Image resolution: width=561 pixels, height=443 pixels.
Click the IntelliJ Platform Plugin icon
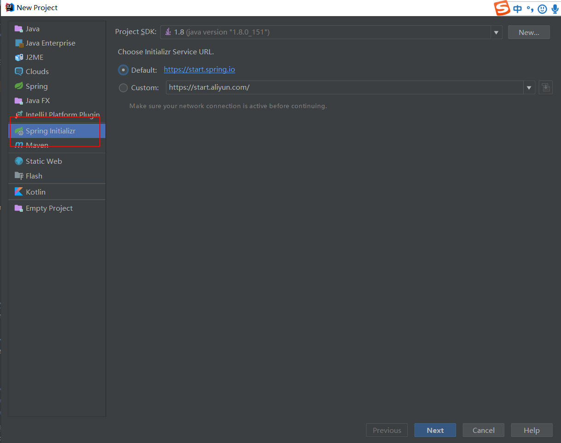point(18,115)
